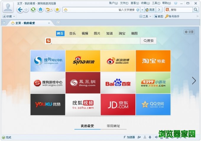Open the Baidu 百度 tile
This screenshot has width=201, height=141.
point(118,83)
